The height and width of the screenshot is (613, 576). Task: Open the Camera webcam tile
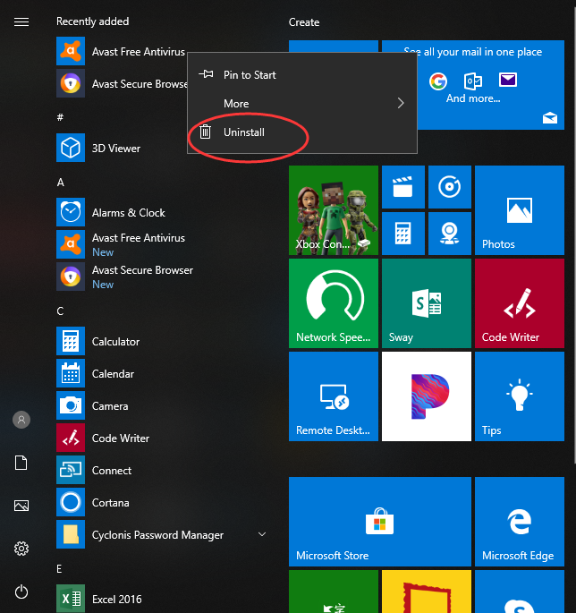pos(450,234)
